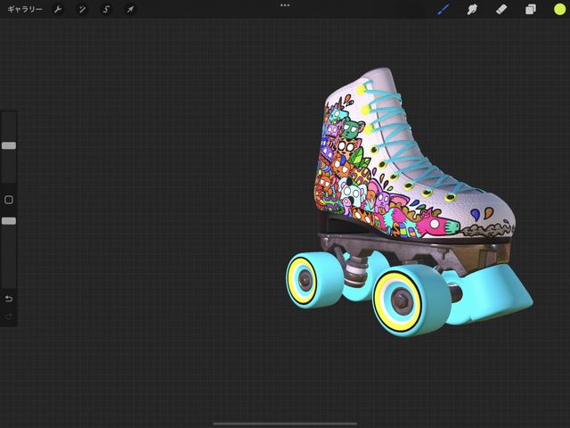Undo the last action with arrow
Image resolution: width=570 pixels, height=428 pixels.
[9, 299]
